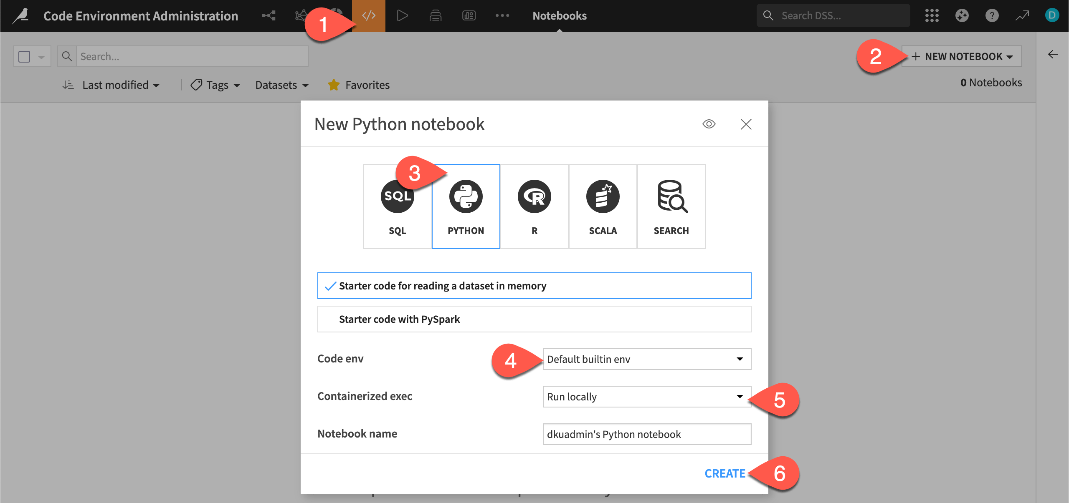This screenshot has height=503, width=1069.
Task: Click the Search DSS global field
Action: (x=833, y=16)
